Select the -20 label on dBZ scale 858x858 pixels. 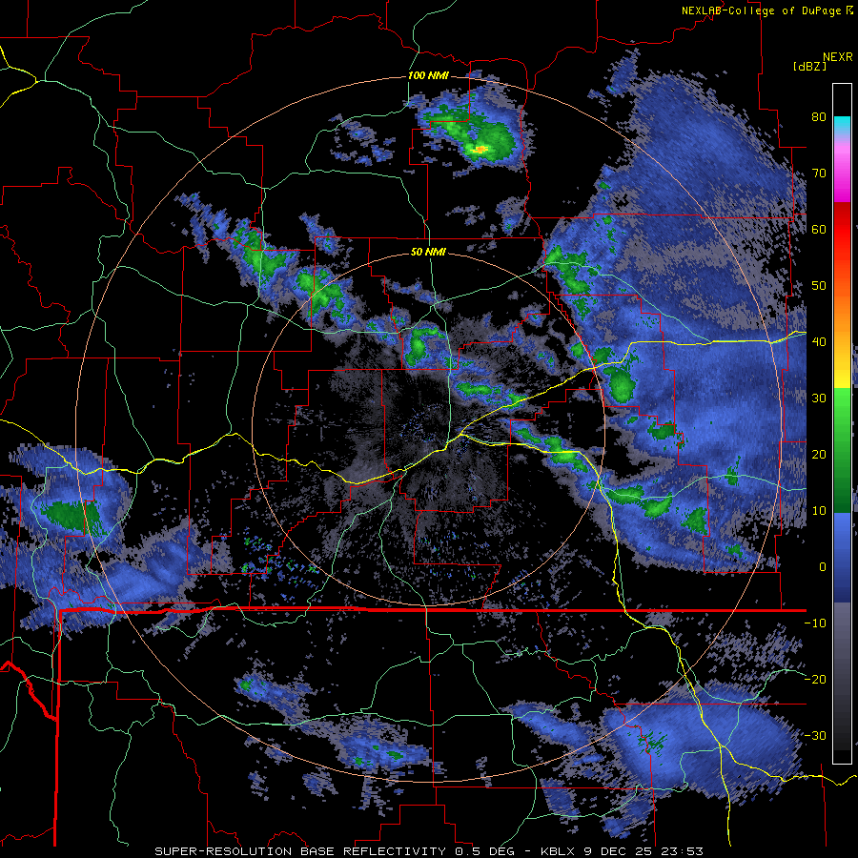pyautogui.click(x=815, y=679)
